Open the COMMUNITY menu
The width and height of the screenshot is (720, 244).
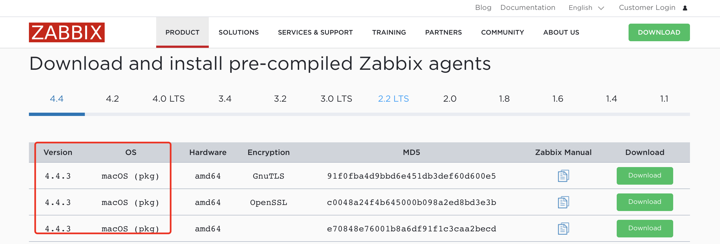coord(502,32)
